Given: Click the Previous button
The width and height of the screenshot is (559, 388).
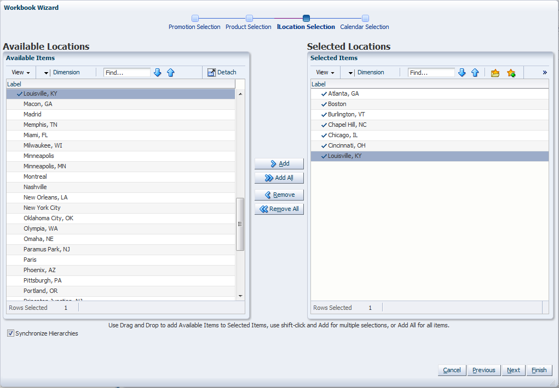Looking at the screenshot, I should click(x=484, y=370).
